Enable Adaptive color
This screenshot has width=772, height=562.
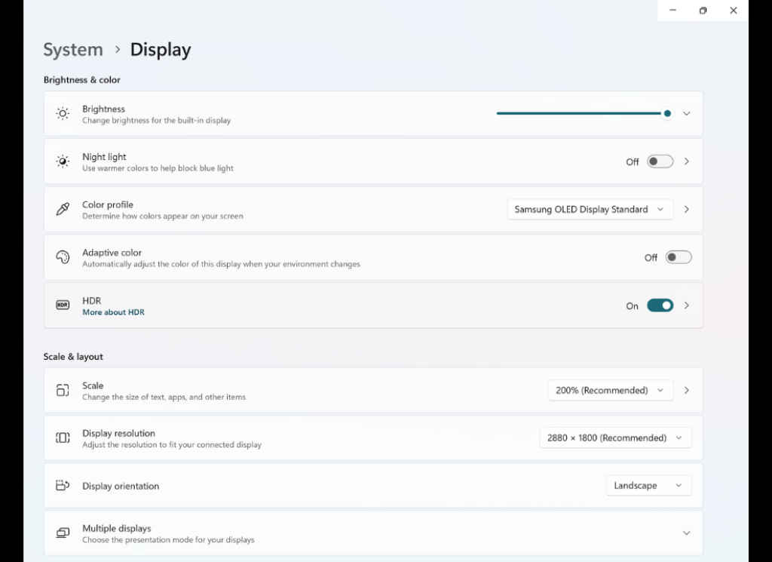click(x=679, y=256)
